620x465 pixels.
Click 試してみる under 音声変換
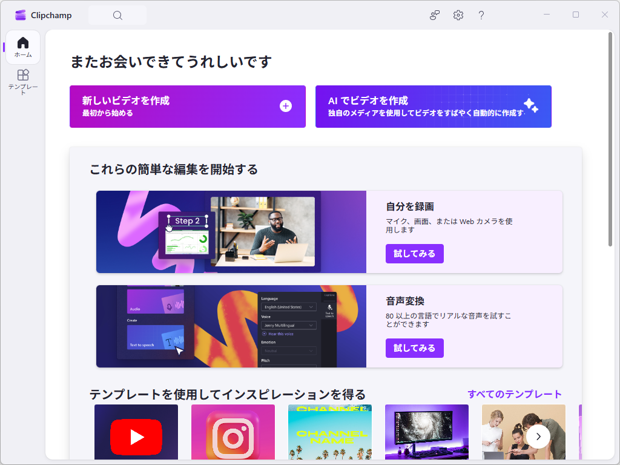coord(414,348)
